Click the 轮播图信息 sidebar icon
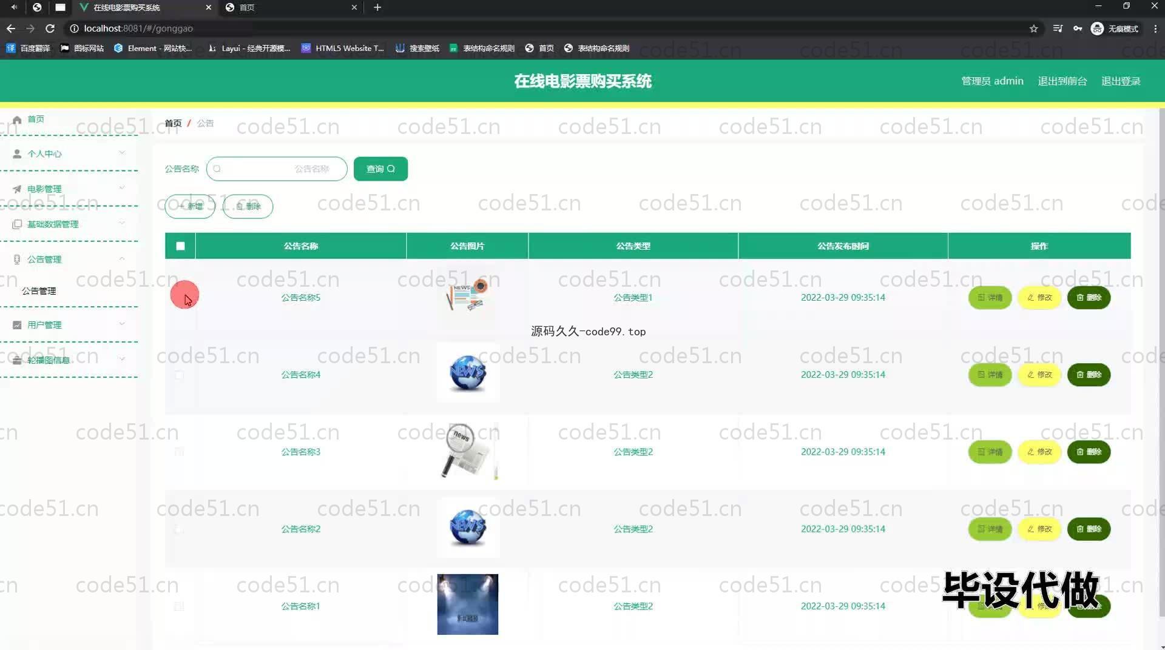This screenshot has height=650, width=1165. tap(17, 360)
